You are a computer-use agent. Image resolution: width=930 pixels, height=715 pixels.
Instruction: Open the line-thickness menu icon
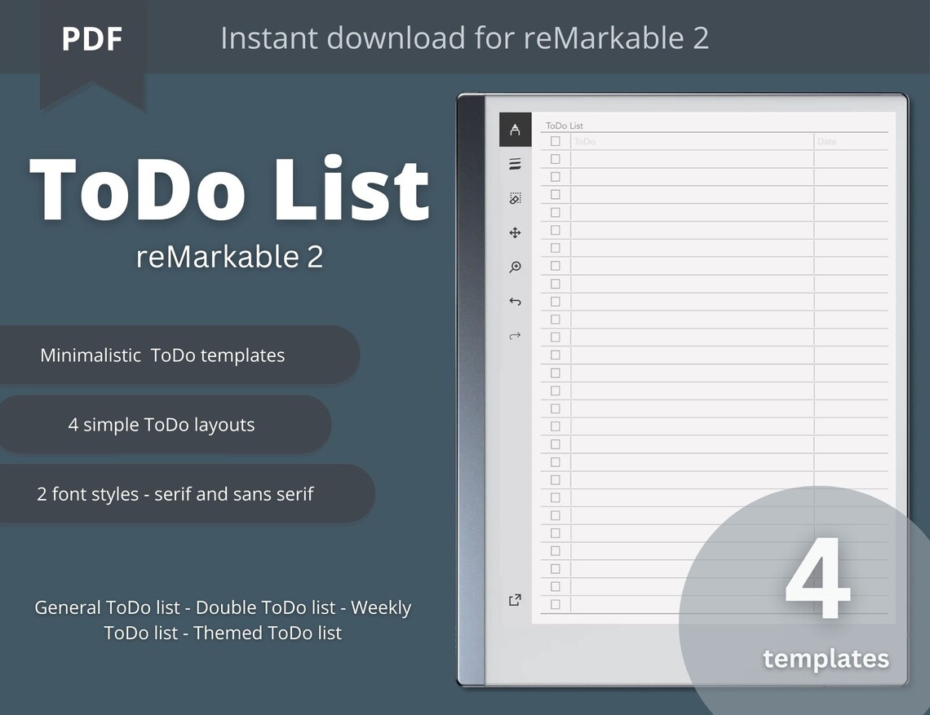pyautogui.click(x=515, y=164)
